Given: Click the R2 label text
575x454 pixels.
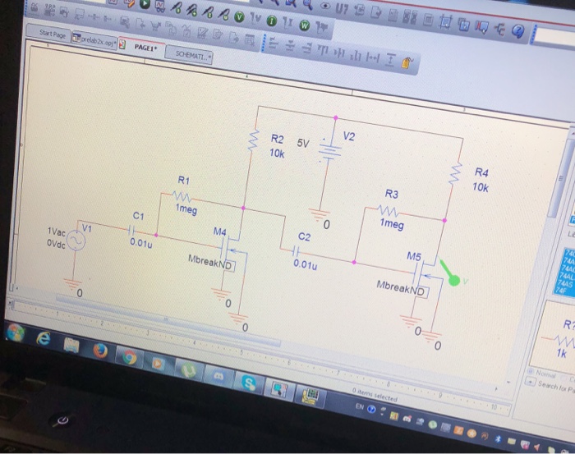Looking at the screenshot, I should tap(278, 139).
